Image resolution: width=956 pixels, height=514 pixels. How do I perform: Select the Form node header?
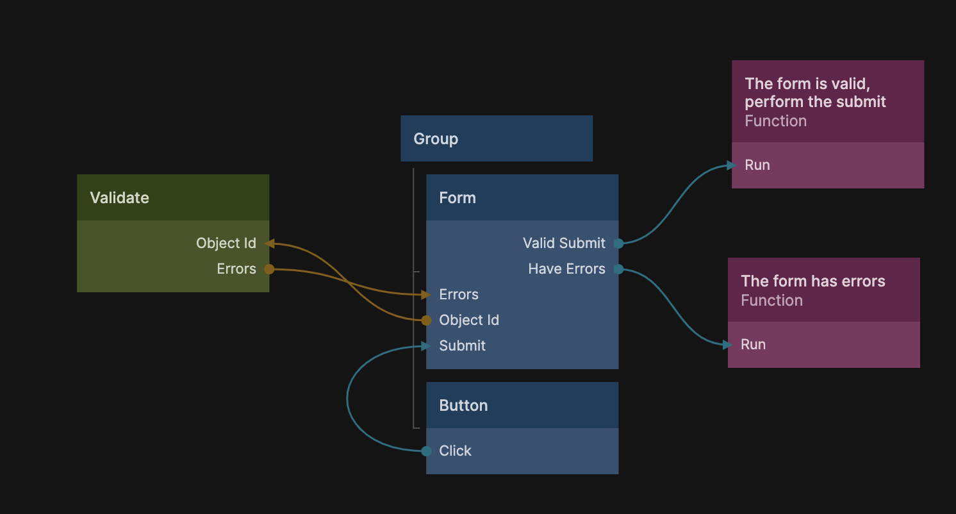[522, 198]
